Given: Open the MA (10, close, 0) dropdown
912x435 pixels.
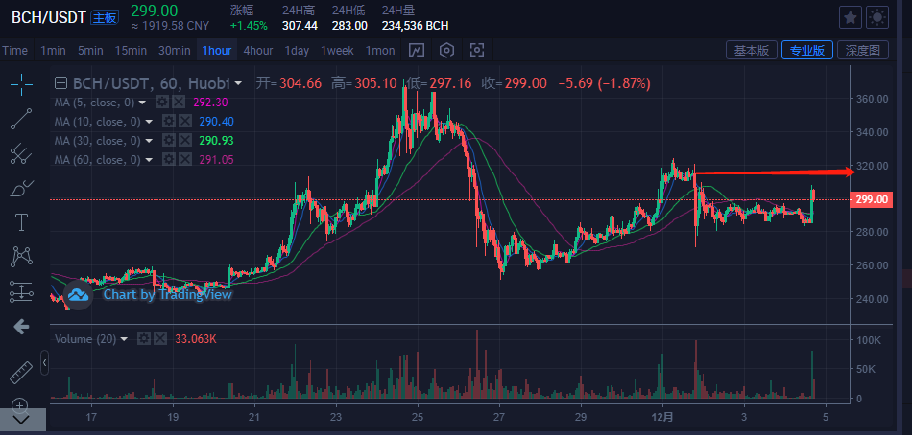Looking at the screenshot, I should (149, 122).
